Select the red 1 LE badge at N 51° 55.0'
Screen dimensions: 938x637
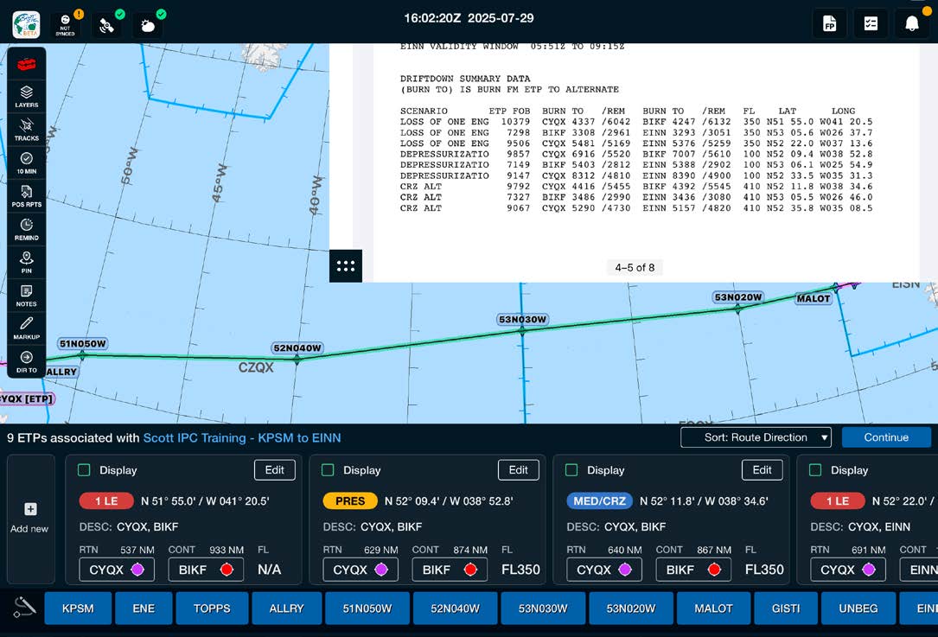coord(106,500)
